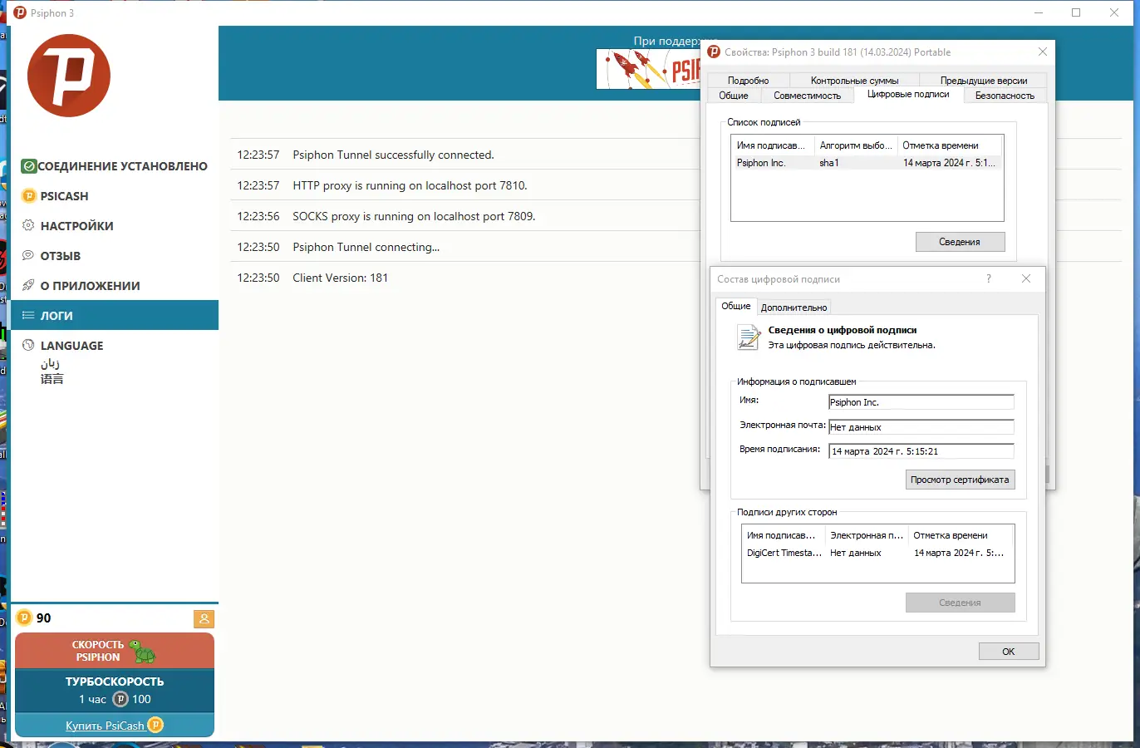Image resolution: width=1140 pixels, height=748 pixels.
Task: Click the turtle icon on Psiphon speed banner
Action: pyautogui.click(x=143, y=652)
